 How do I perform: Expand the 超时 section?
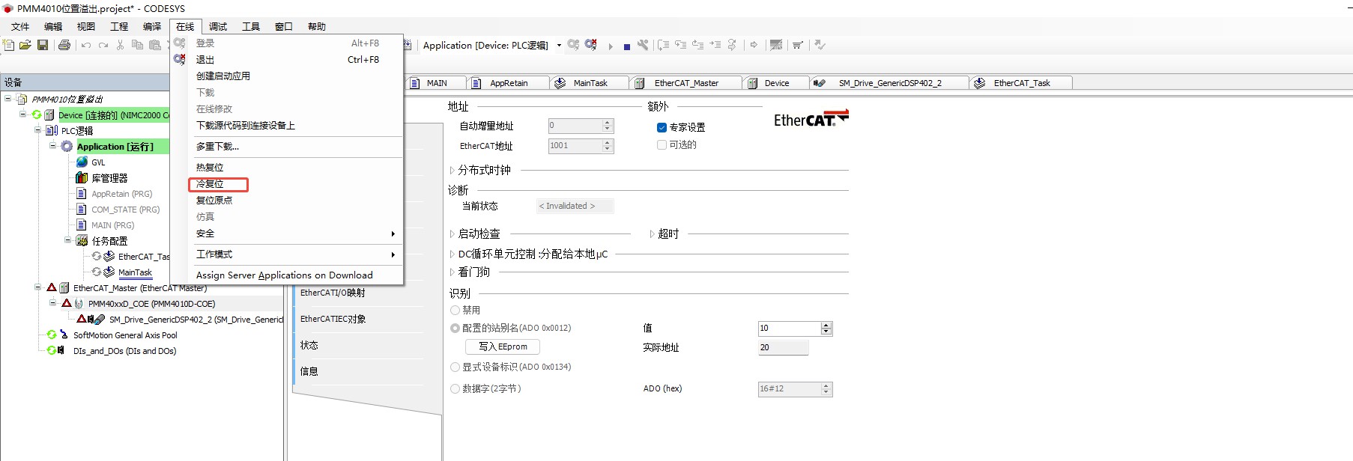point(652,233)
